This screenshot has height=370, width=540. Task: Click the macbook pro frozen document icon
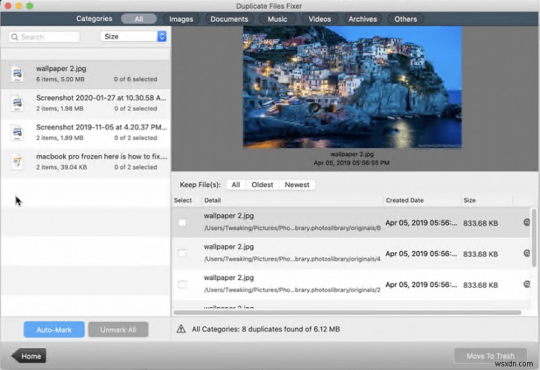coord(17,162)
